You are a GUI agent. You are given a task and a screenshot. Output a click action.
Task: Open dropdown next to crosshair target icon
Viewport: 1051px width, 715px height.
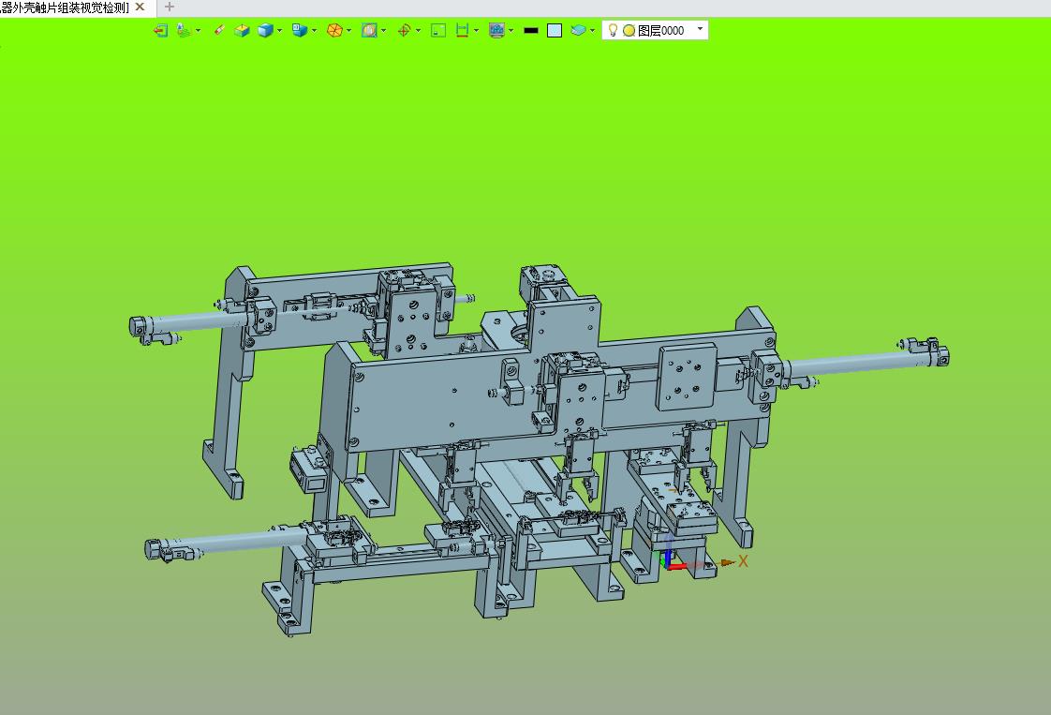click(x=419, y=30)
